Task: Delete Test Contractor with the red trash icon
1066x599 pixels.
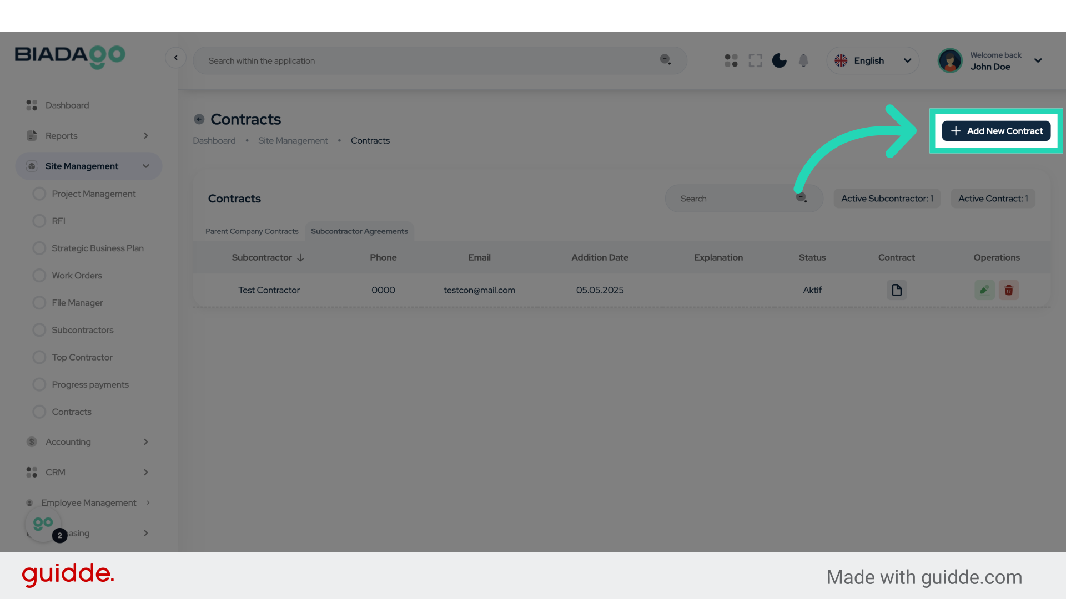Action: point(1009,290)
